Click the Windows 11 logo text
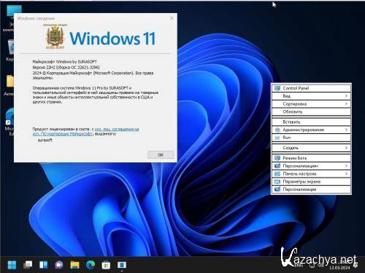365x273 pixels. (112, 39)
